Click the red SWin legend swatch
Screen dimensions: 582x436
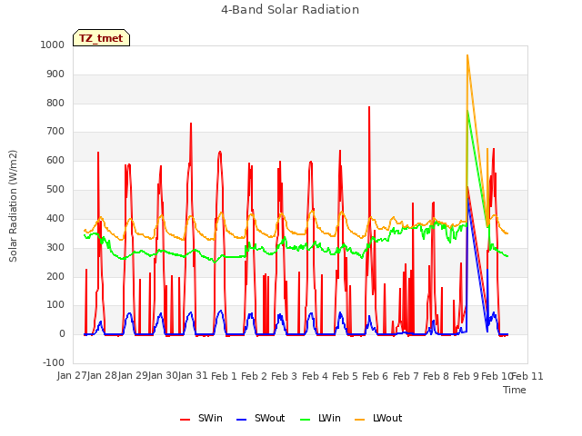coord(185,420)
